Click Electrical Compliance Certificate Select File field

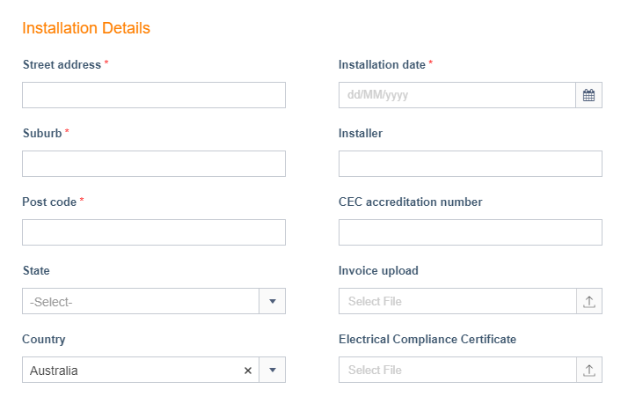pyautogui.click(x=457, y=370)
